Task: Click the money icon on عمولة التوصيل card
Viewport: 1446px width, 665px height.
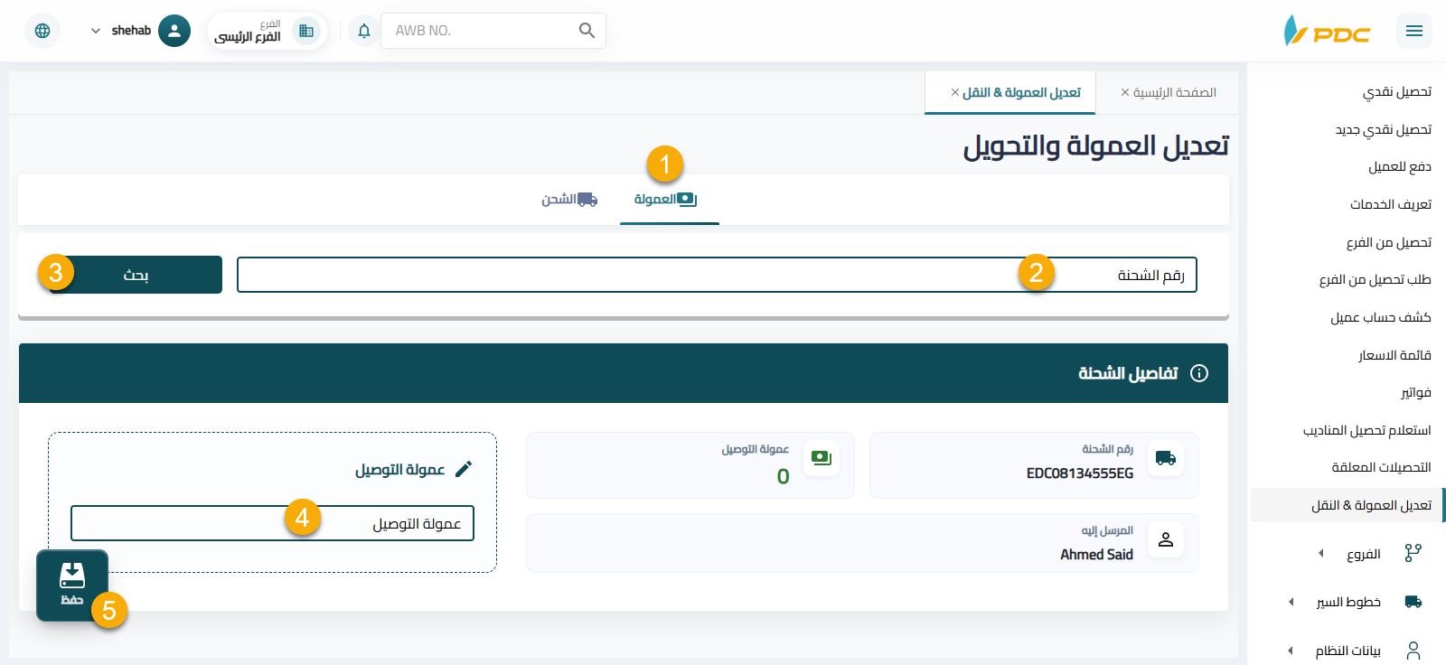Action: pyautogui.click(x=822, y=458)
